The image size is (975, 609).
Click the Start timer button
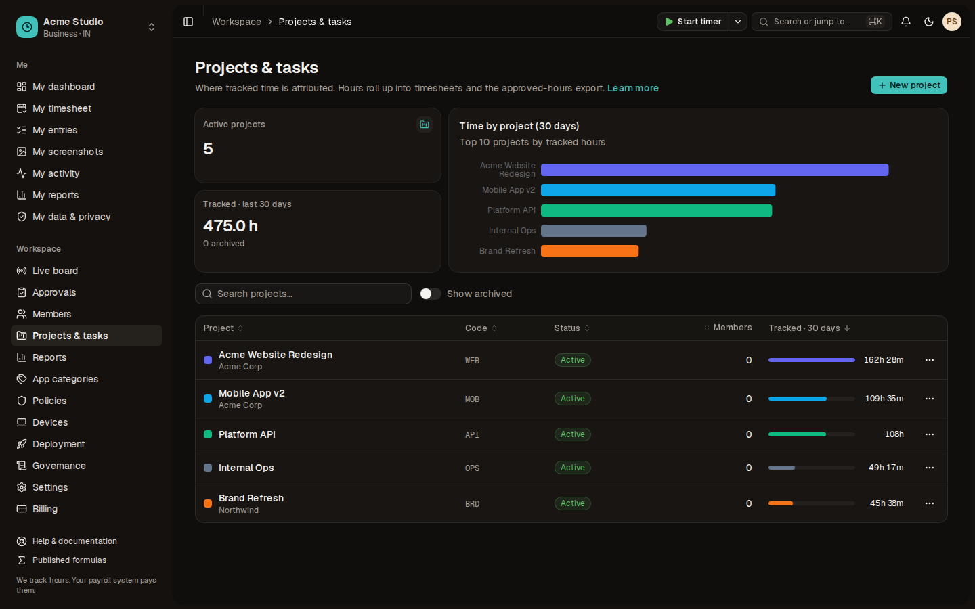693,22
